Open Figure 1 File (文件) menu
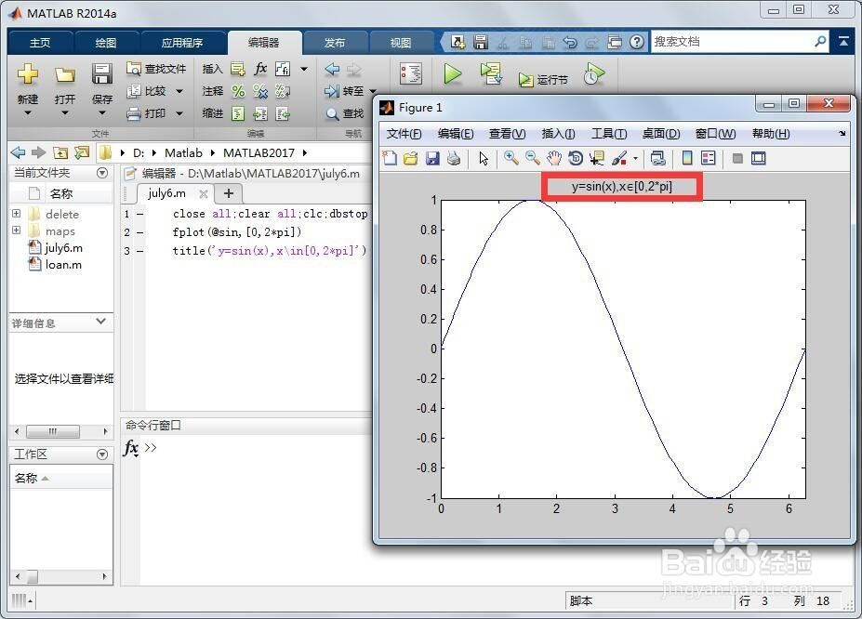 [404, 134]
